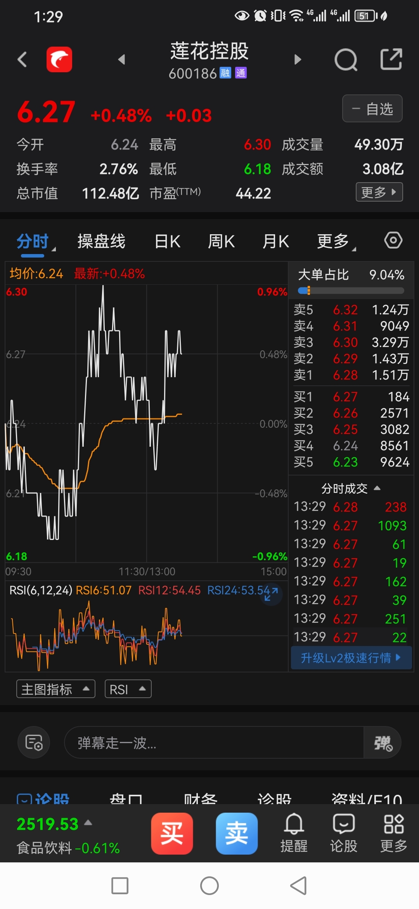Tap the 13:29 6.28 238 trade row

pyautogui.click(x=350, y=507)
